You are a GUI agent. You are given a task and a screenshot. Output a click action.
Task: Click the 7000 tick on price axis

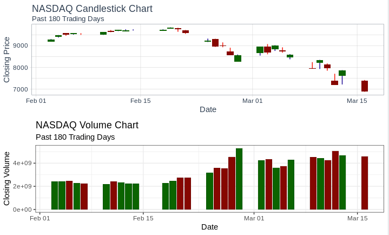pyautogui.click(x=19, y=90)
